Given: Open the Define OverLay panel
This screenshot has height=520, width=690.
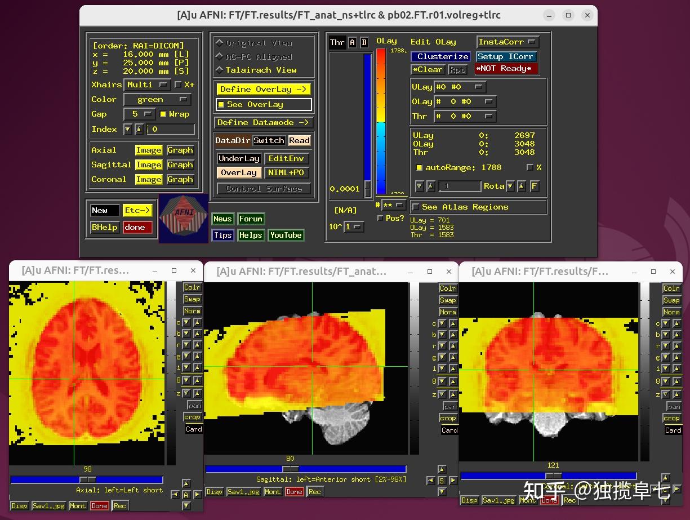Looking at the screenshot, I should point(263,89).
